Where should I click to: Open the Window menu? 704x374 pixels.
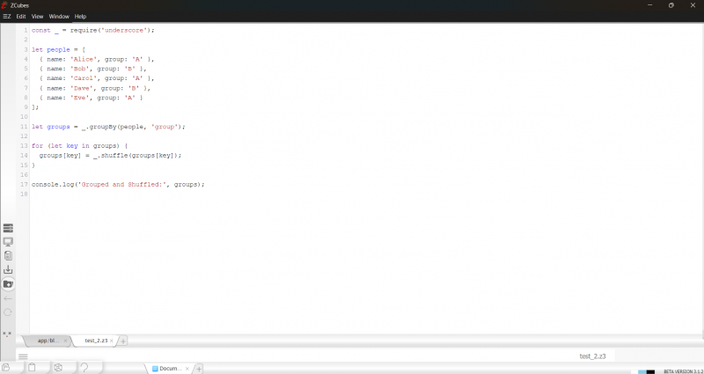(x=59, y=16)
